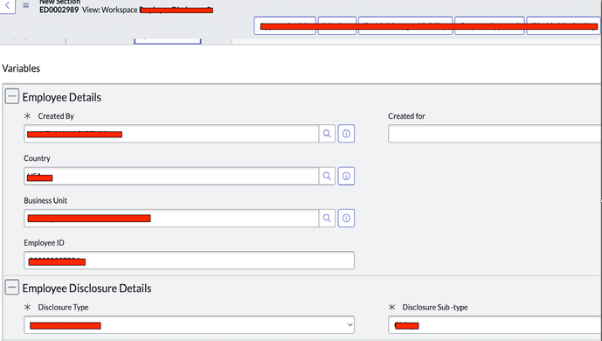Click the Employee ID text field
The height and width of the screenshot is (341, 602).
(x=189, y=261)
